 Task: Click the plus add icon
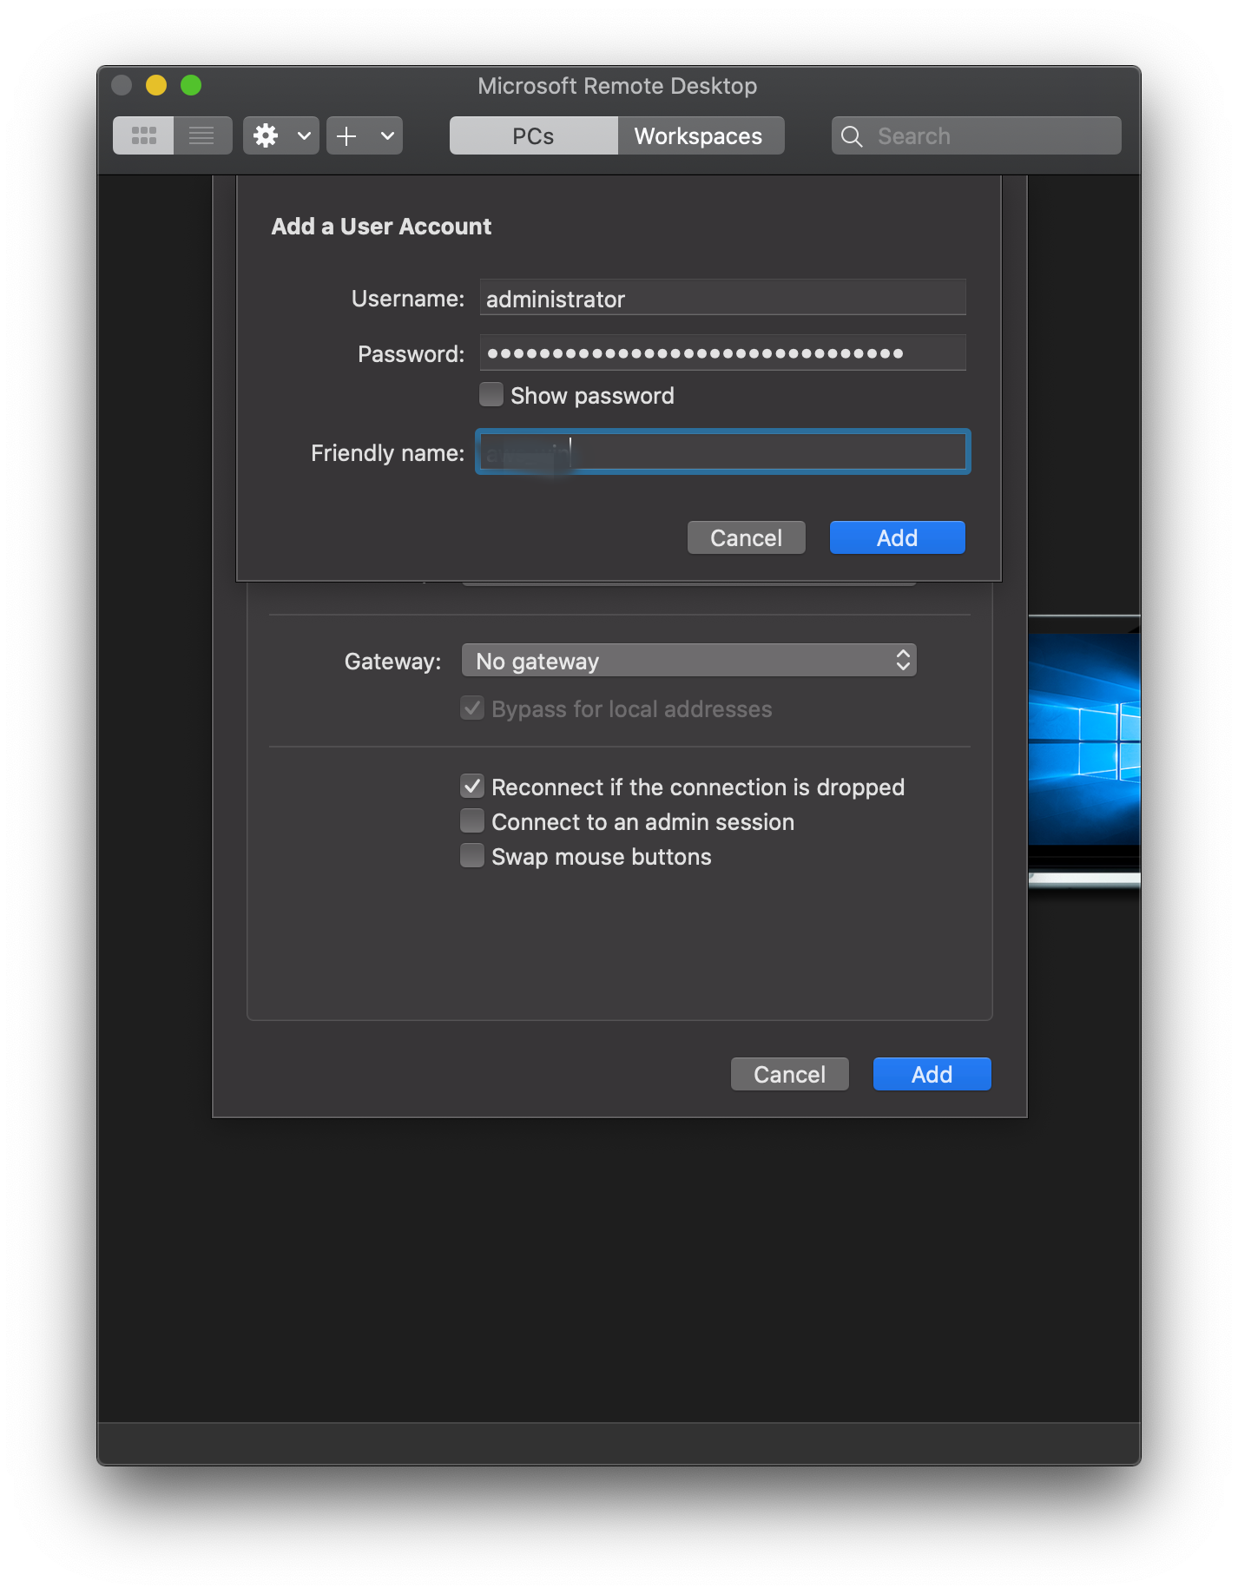tap(346, 135)
